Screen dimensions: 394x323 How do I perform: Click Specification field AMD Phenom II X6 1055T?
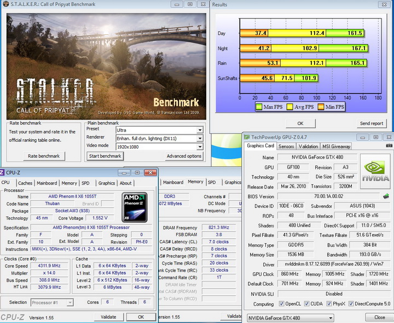91,228
